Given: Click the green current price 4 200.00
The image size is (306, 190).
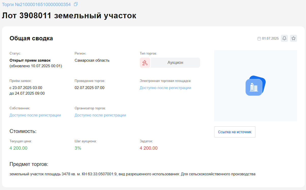Looking at the screenshot, I should 18,148.
